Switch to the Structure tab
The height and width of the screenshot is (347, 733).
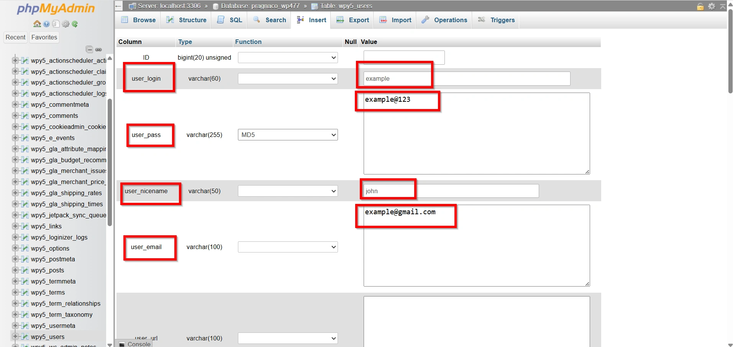(186, 20)
